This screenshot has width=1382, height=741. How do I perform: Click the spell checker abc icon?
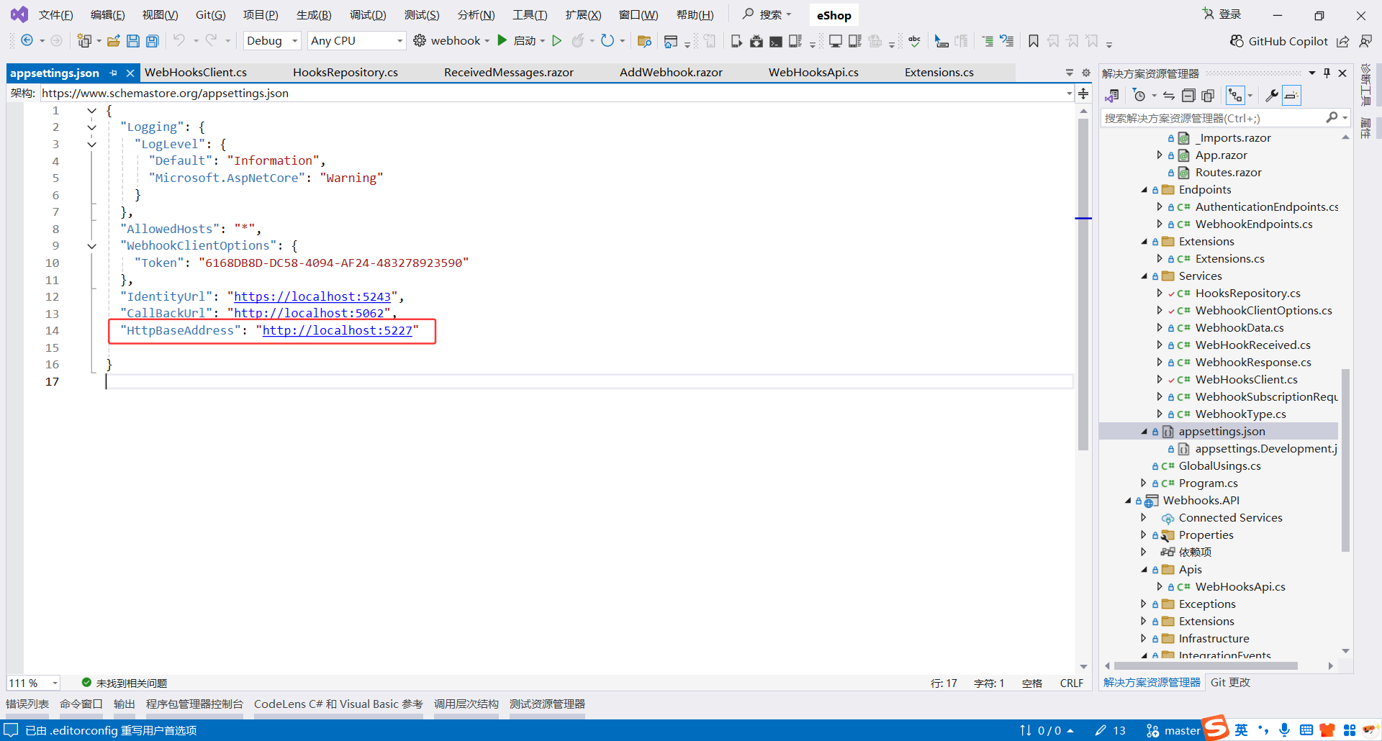click(x=915, y=41)
